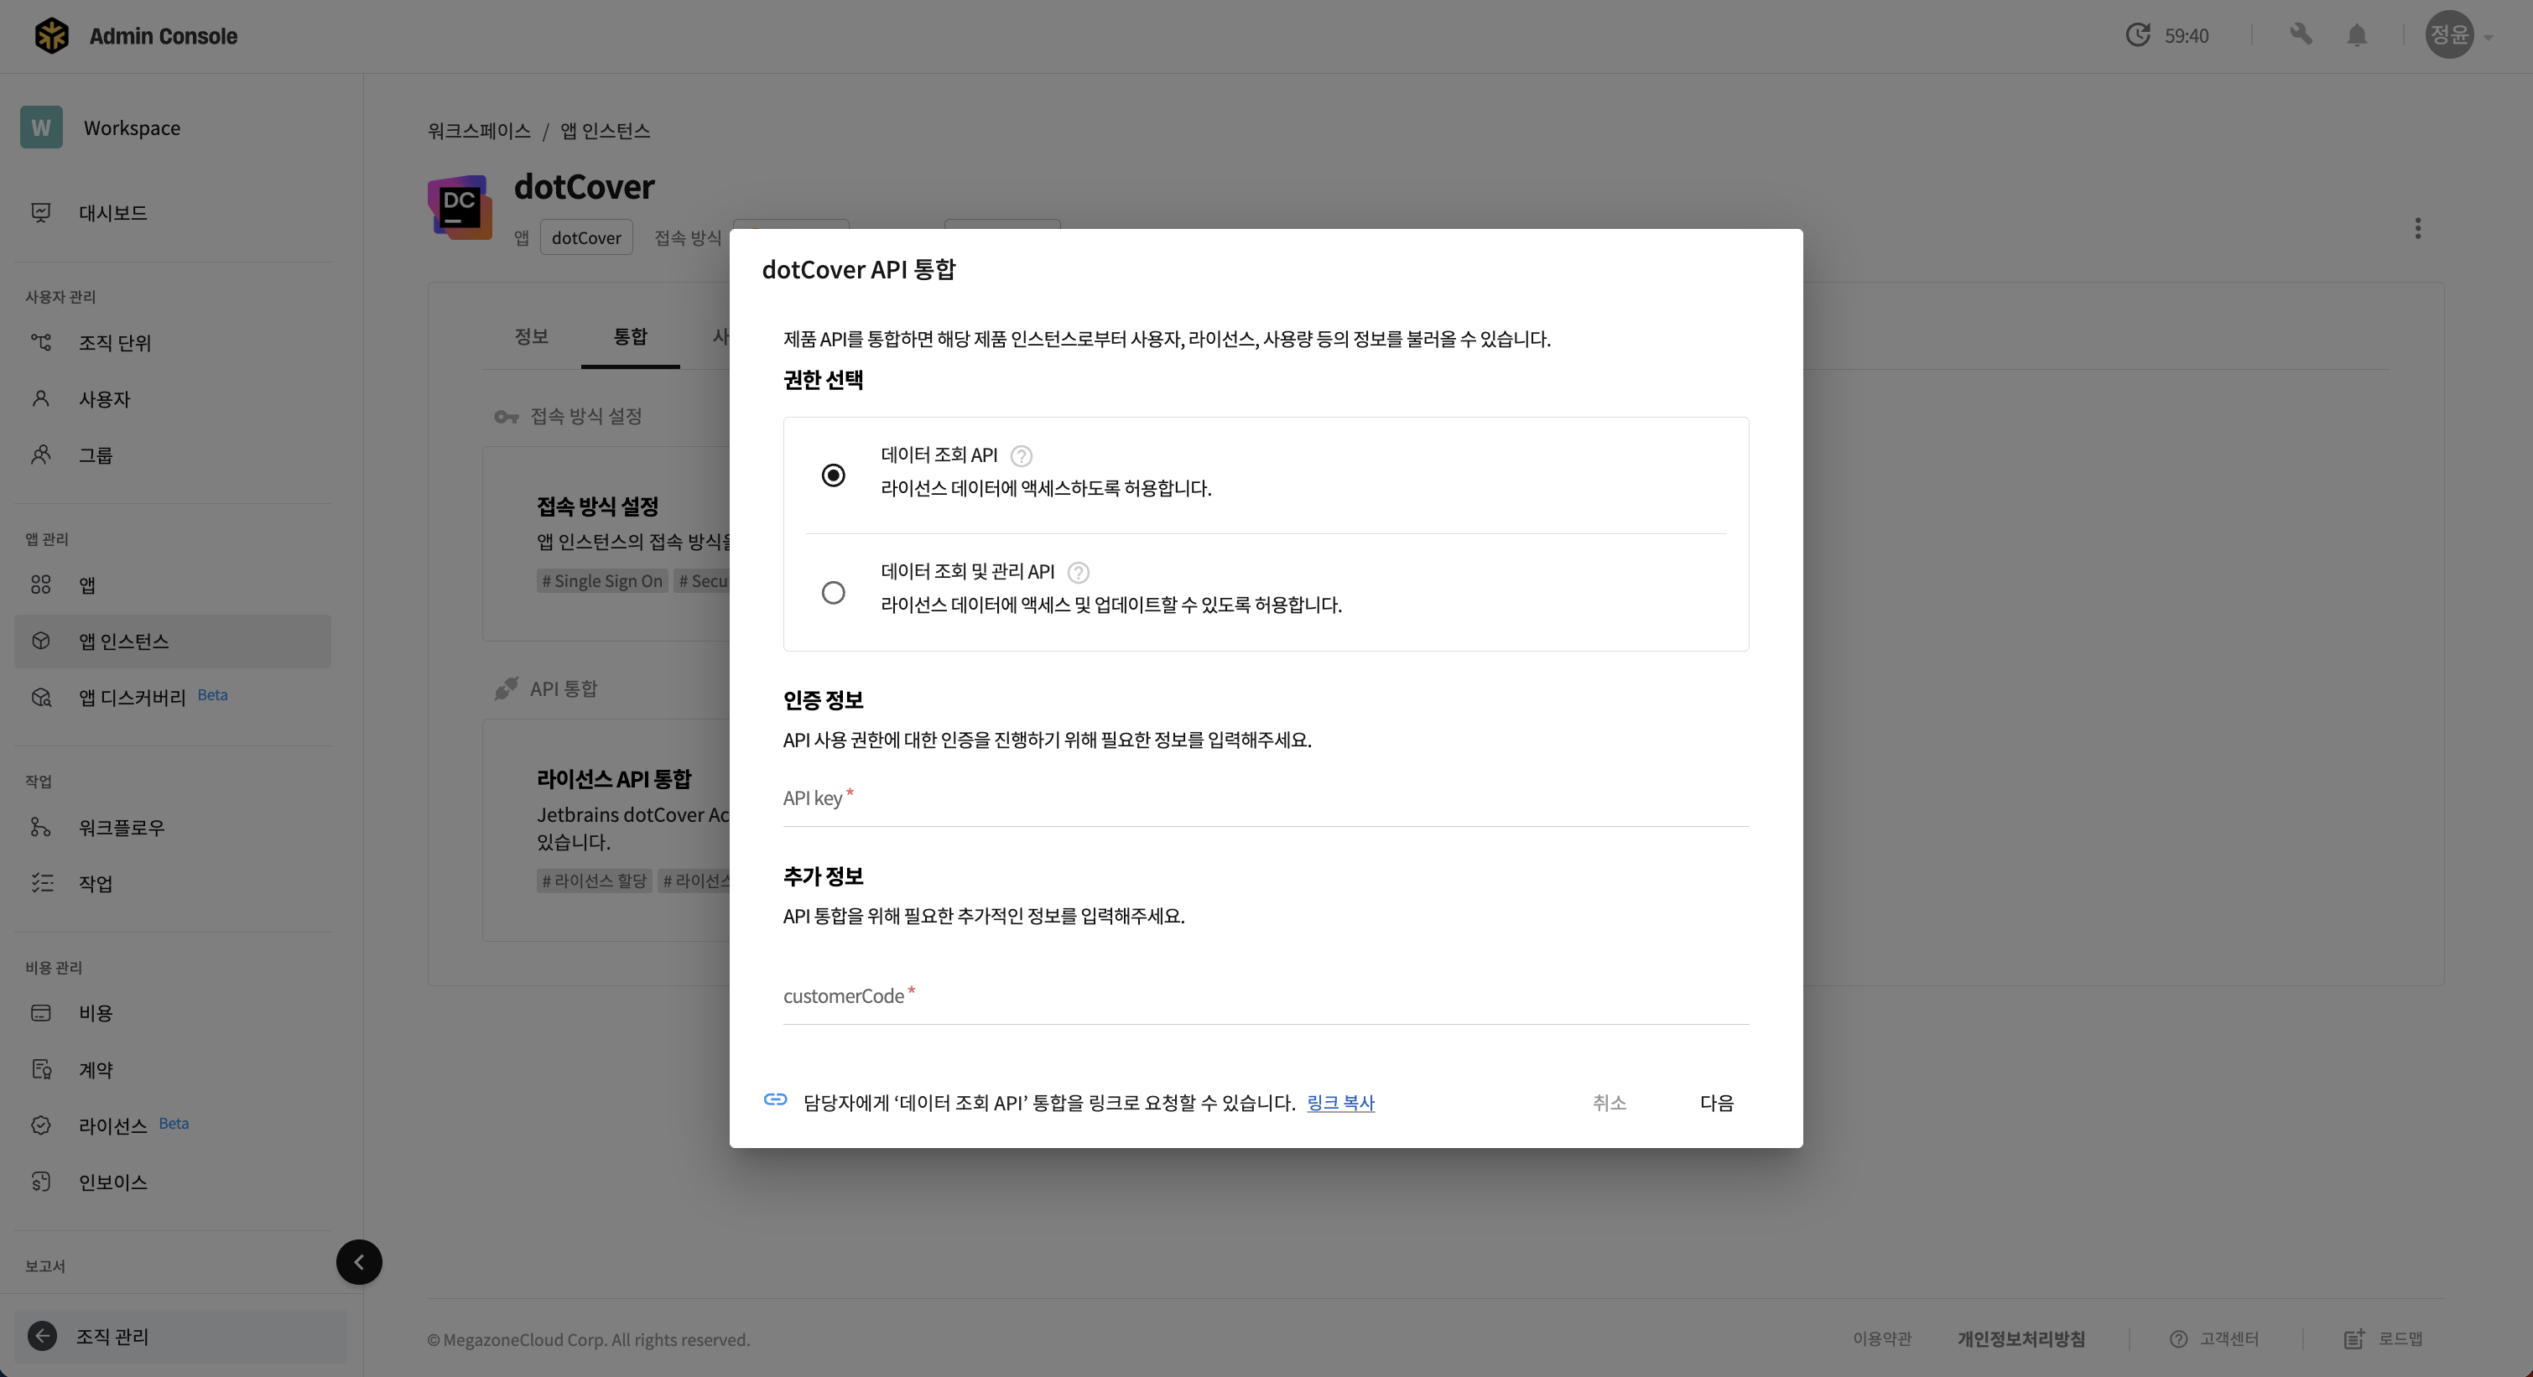Open 앱 디스커버리 Beta in the sidebar
The image size is (2533, 1377).
point(173,697)
